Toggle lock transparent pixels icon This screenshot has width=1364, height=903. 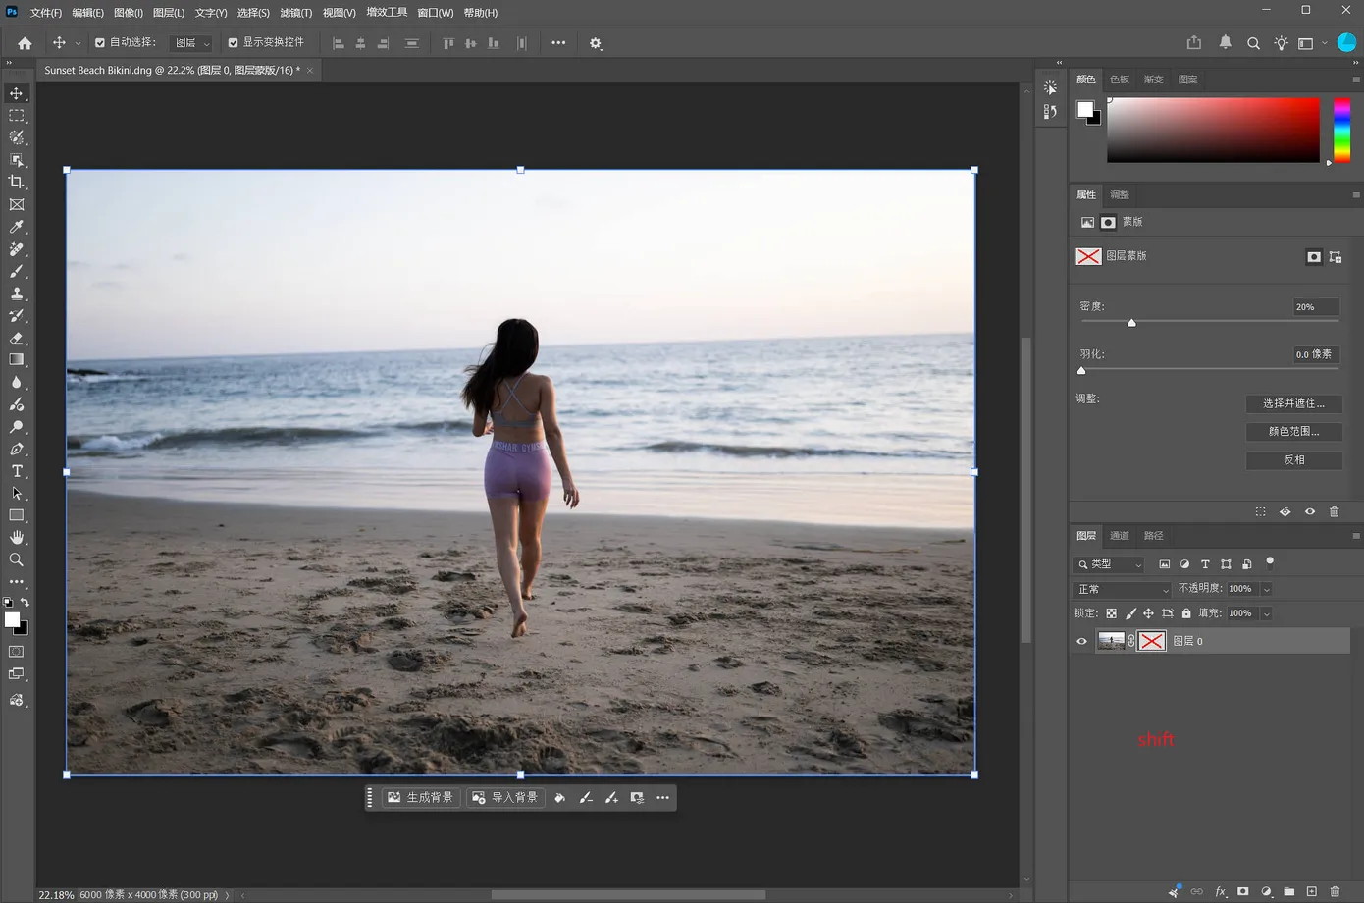(1112, 613)
